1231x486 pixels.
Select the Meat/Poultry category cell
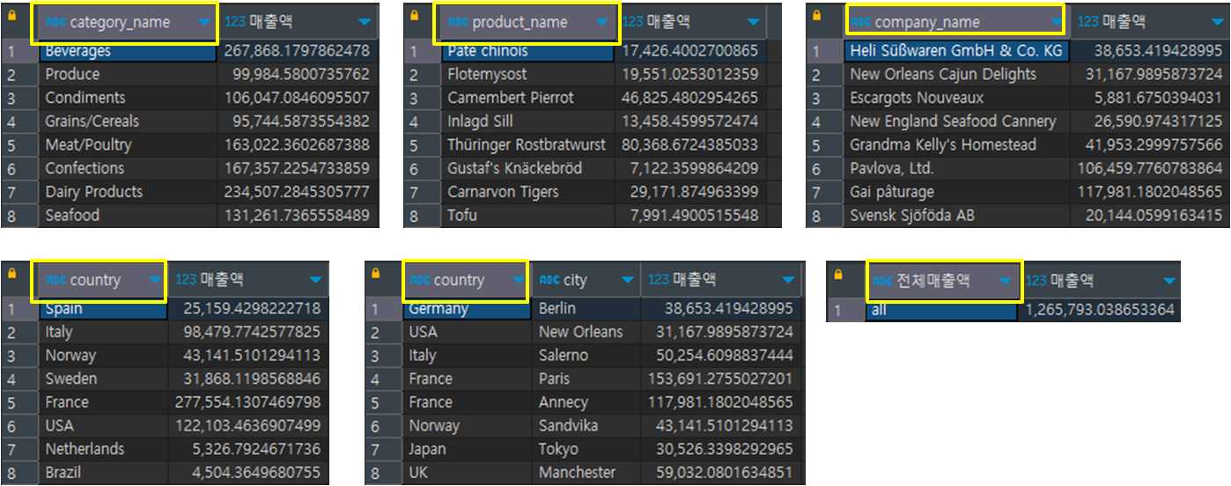pos(128,144)
